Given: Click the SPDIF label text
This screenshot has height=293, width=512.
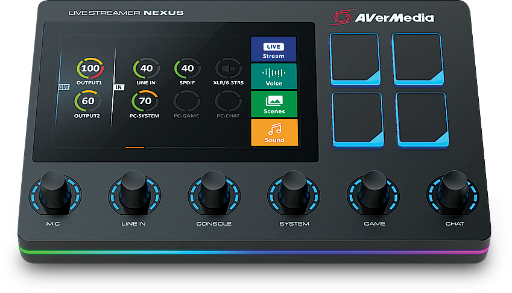Looking at the screenshot, I should click(187, 83).
